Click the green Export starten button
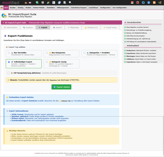This screenshot has height=157, width=164. [x=61, y=87]
